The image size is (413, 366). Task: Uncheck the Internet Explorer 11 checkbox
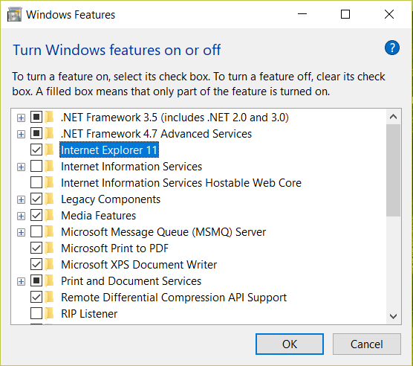tap(36, 150)
